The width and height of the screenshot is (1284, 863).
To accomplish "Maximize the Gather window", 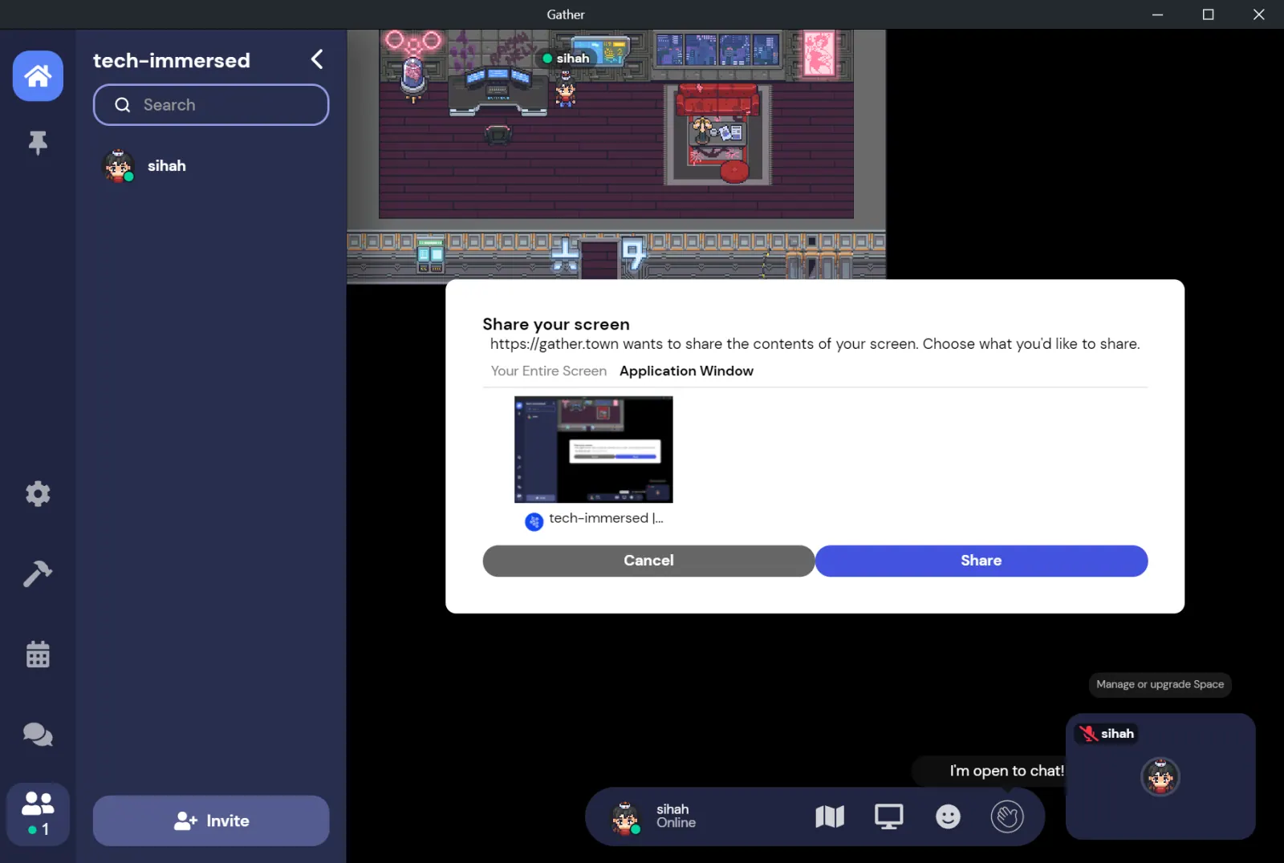I will pyautogui.click(x=1208, y=14).
